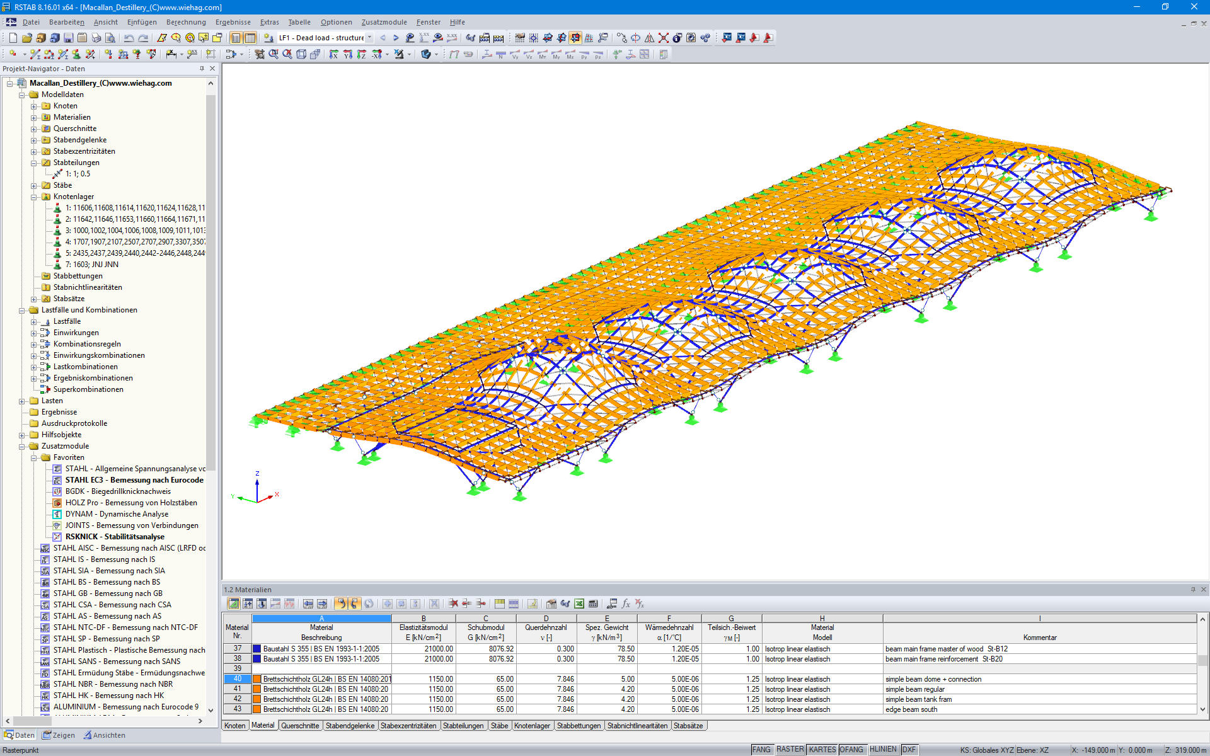1210x756 pixels.
Task: Click the fx formula icon
Action: point(626,604)
